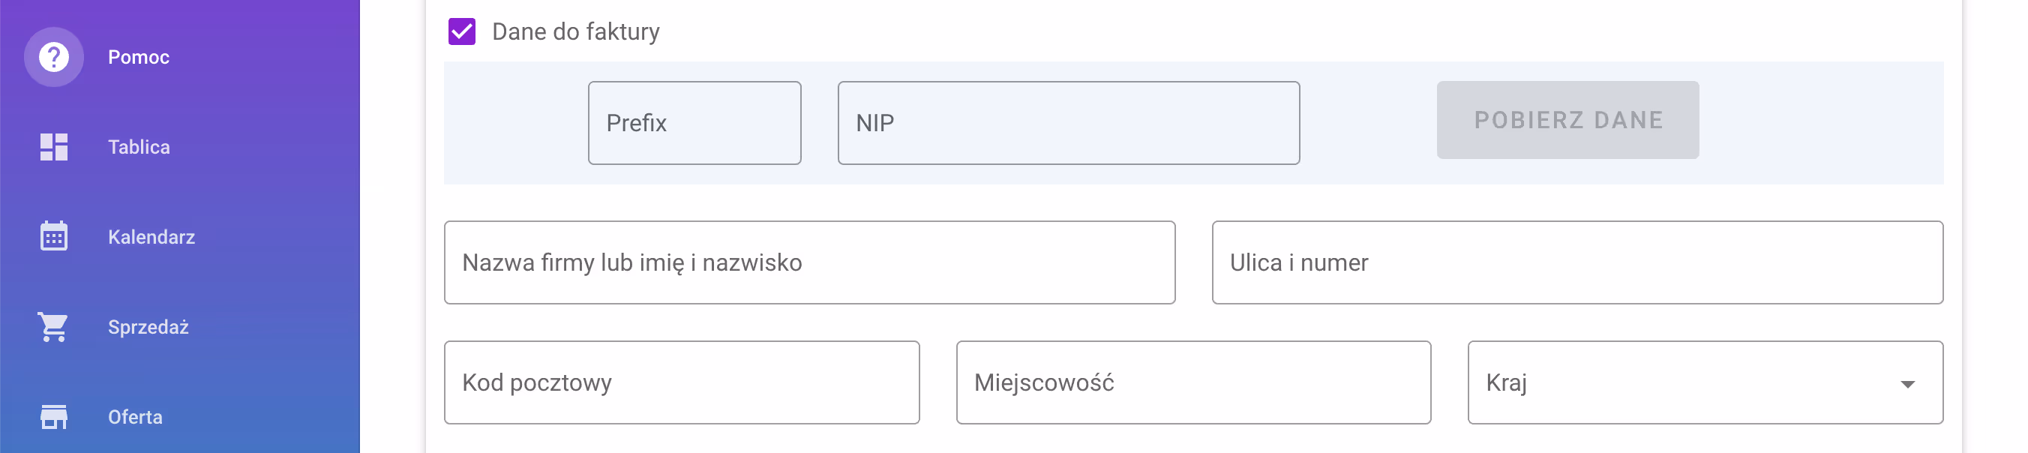Open the Tablica menu entry
This screenshot has width=2028, height=453.
(x=139, y=147)
